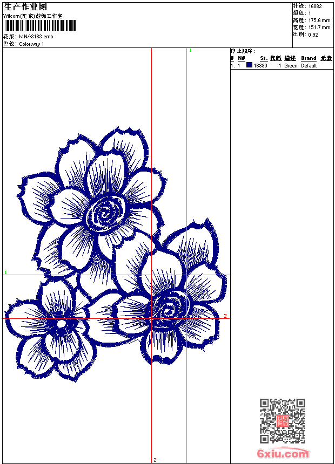Select the "16880" stitch cell
335x464 pixels.
260,66
